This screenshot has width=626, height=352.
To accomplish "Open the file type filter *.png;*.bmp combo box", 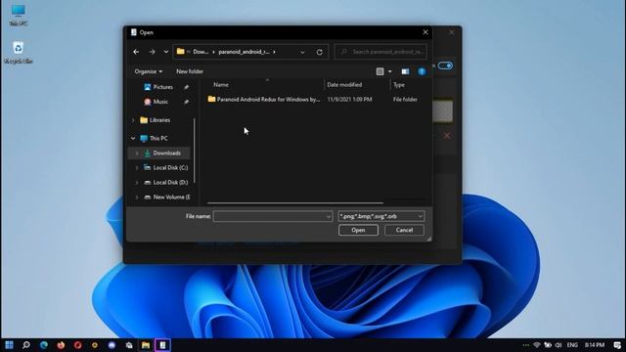I will pos(380,216).
